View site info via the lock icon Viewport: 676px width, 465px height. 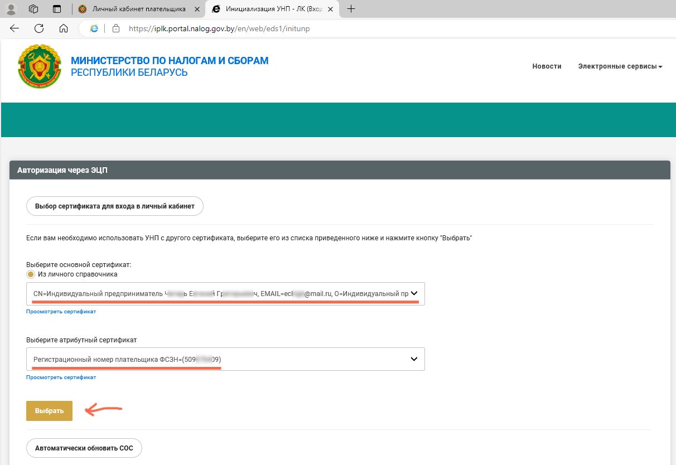coord(116,28)
